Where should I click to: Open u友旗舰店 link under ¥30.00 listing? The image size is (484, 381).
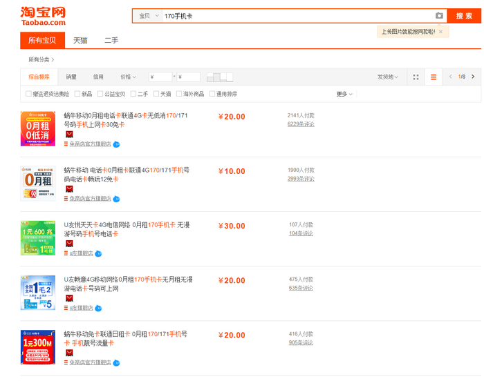click(81, 253)
